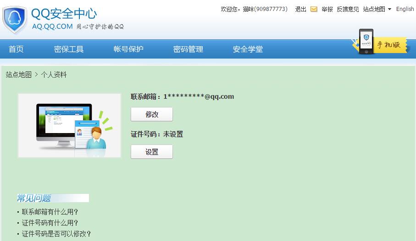Click AQ.QQ.COM site address text
The image size is (416, 241).
click(52, 27)
